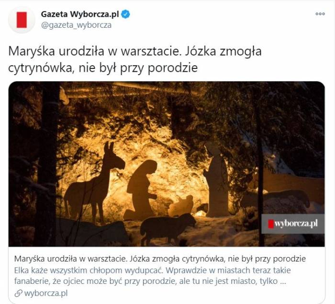Open the wyborcza.pl domain link in the card footer
This screenshot has height=304, width=335.
click(46, 293)
